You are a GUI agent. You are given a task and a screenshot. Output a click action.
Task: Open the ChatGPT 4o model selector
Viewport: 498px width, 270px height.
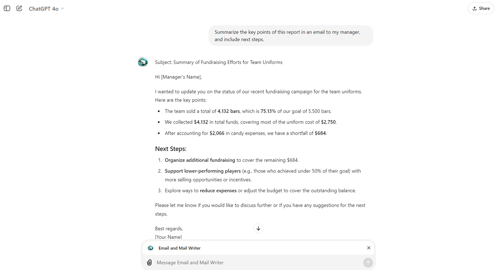coord(47,9)
